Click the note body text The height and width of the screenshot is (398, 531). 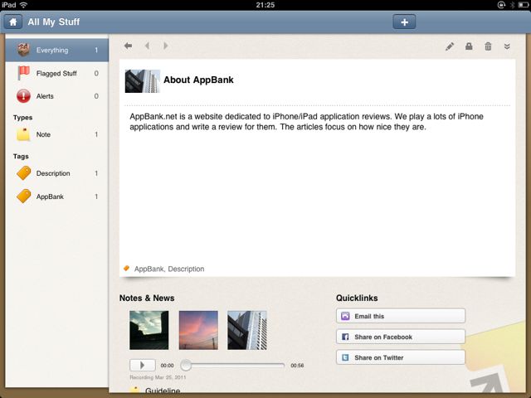pos(306,122)
